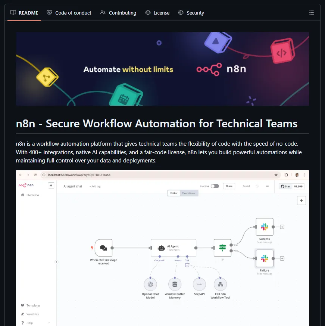Open the Contributing tab
The width and height of the screenshot is (325, 326).
coord(118,13)
